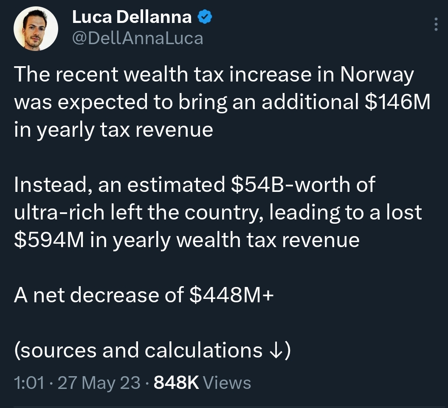This screenshot has height=408, width=448.
Task: Click the 27 May 23 date
Action: click(99, 383)
